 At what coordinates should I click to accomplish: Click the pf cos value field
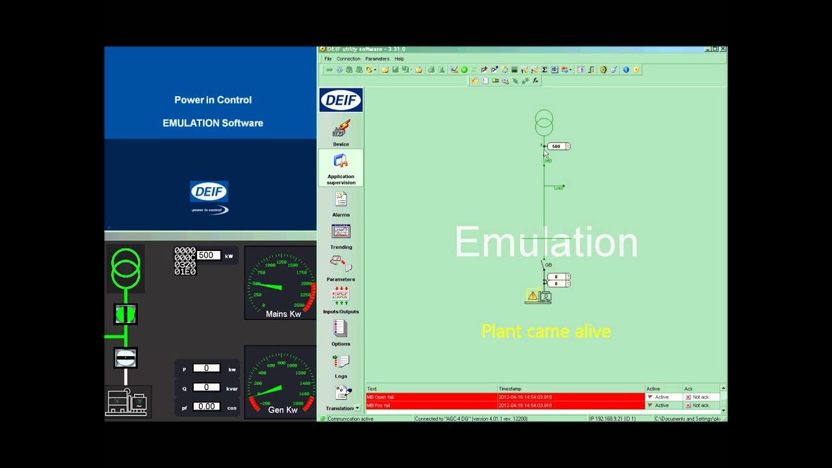click(x=206, y=406)
